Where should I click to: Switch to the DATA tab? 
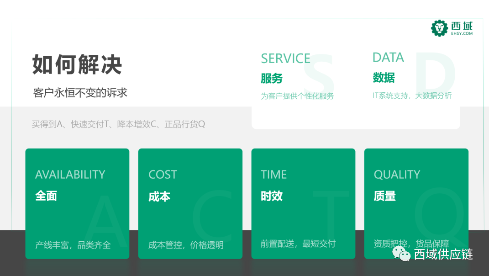tap(388, 57)
